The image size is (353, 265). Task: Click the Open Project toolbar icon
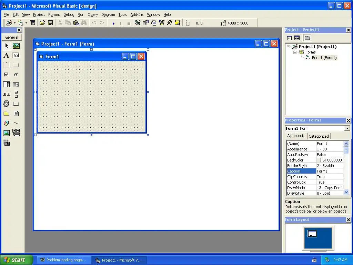pyautogui.click(x=42, y=23)
